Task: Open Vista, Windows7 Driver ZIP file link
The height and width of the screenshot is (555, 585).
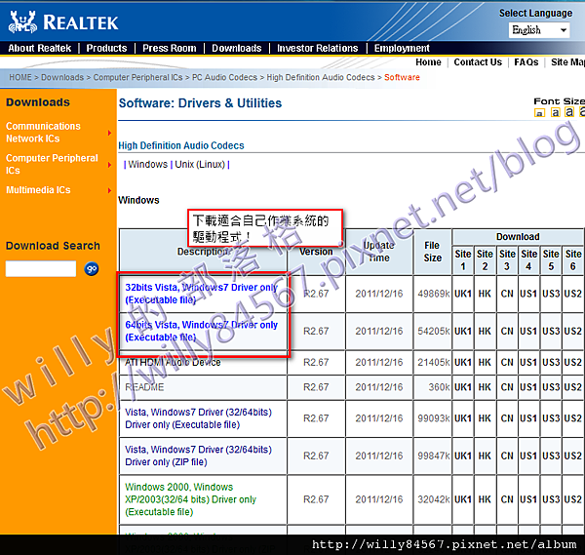Action: coord(199,456)
